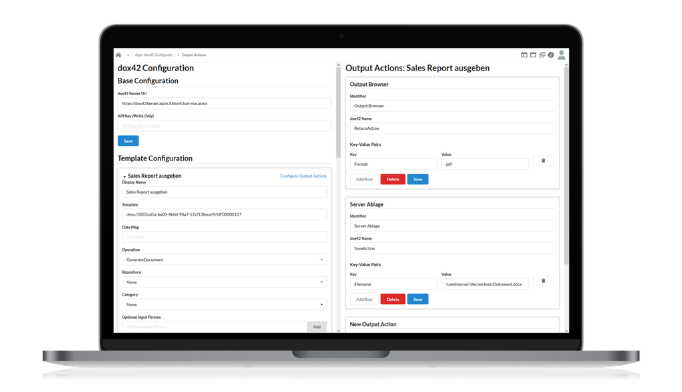Click the back chevron in breadcrumb
Screen dimensions: 682x392
128,55
